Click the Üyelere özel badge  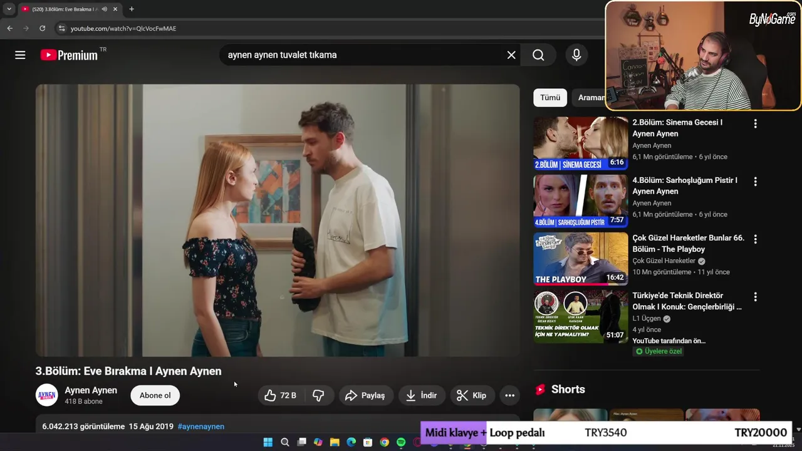[659, 351]
